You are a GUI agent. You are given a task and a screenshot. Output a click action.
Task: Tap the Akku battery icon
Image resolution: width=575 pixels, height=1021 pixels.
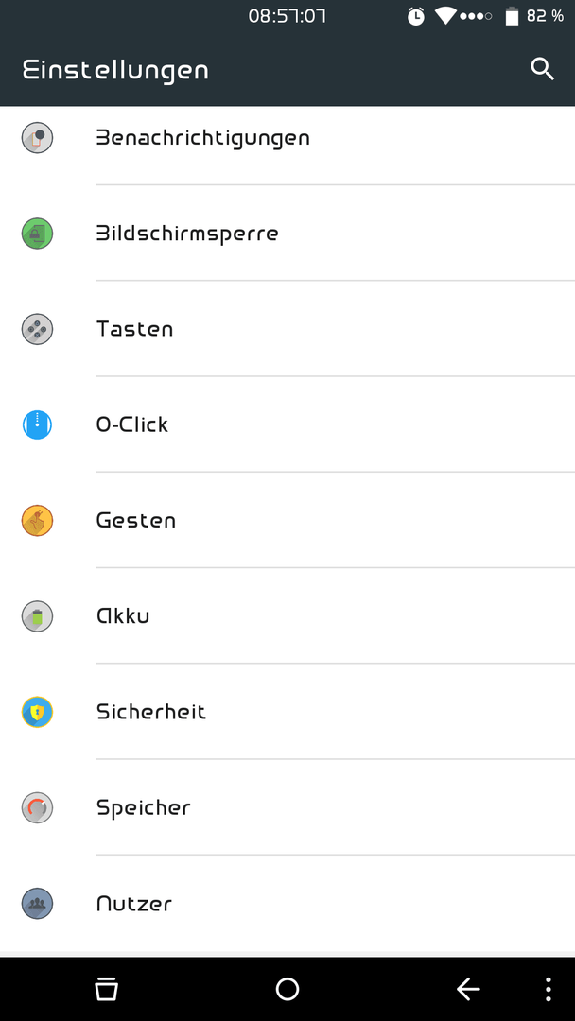[37, 616]
